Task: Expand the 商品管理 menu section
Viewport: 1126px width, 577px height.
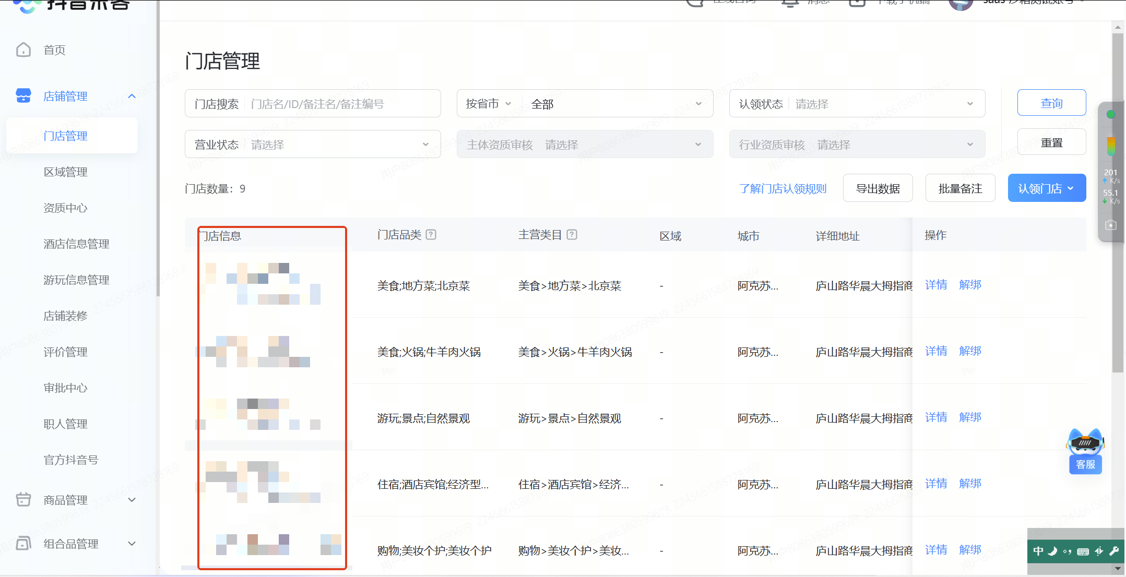Action: click(132, 500)
